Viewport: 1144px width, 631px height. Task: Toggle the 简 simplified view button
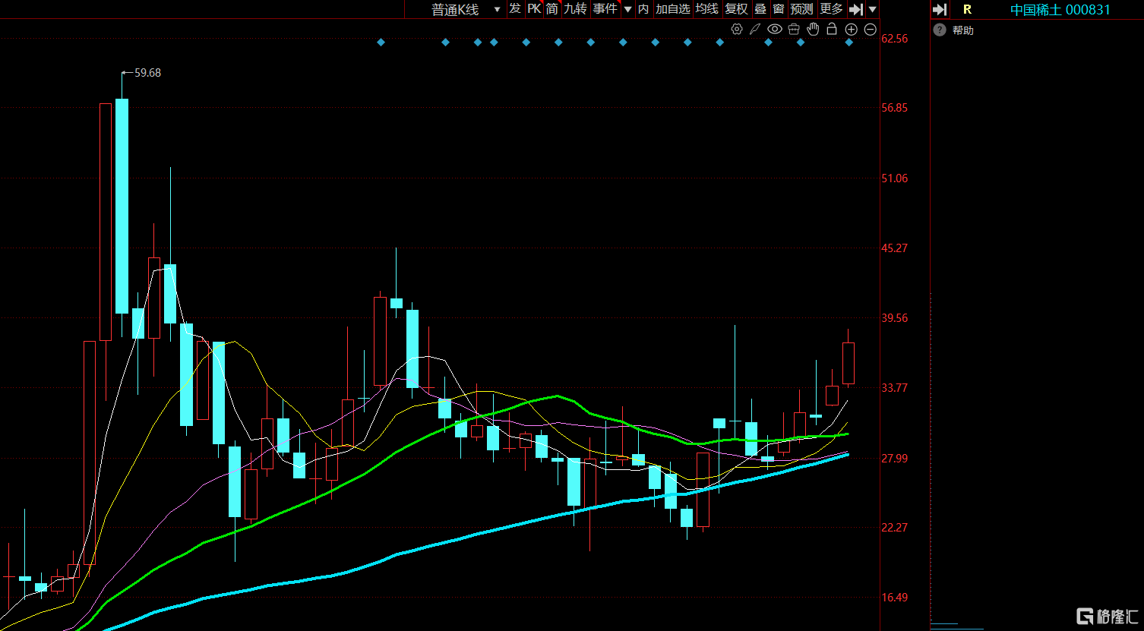click(552, 9)
